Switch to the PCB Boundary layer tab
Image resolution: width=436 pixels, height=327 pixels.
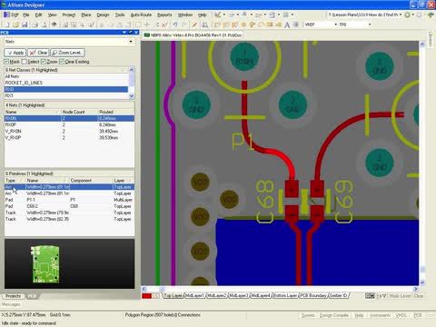tap(313, 295)
